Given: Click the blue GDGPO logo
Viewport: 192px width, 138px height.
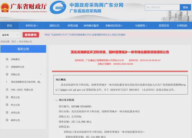Looking at the screenshot, I should 58,8.
